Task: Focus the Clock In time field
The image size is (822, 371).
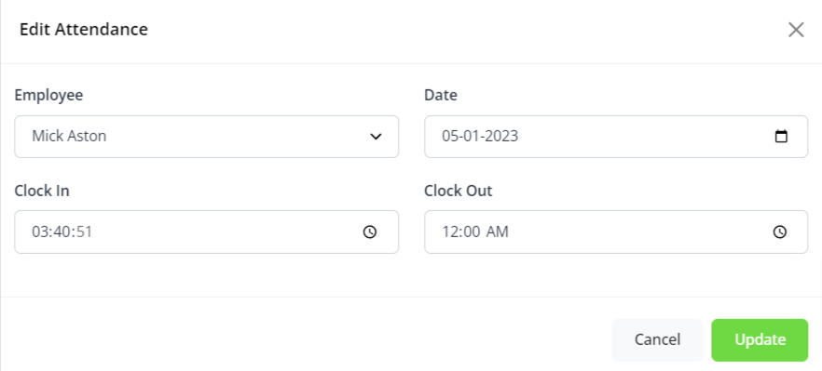Action: (x=207, y=232)
